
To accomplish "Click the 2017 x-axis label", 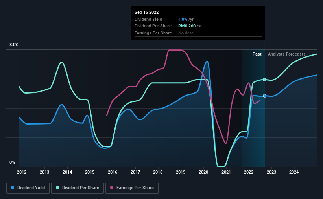I will pos(135,172).
